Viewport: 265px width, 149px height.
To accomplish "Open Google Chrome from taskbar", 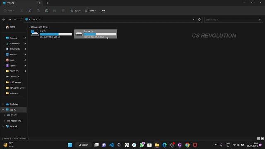I will pyautogui.click(x=187, y=145).
